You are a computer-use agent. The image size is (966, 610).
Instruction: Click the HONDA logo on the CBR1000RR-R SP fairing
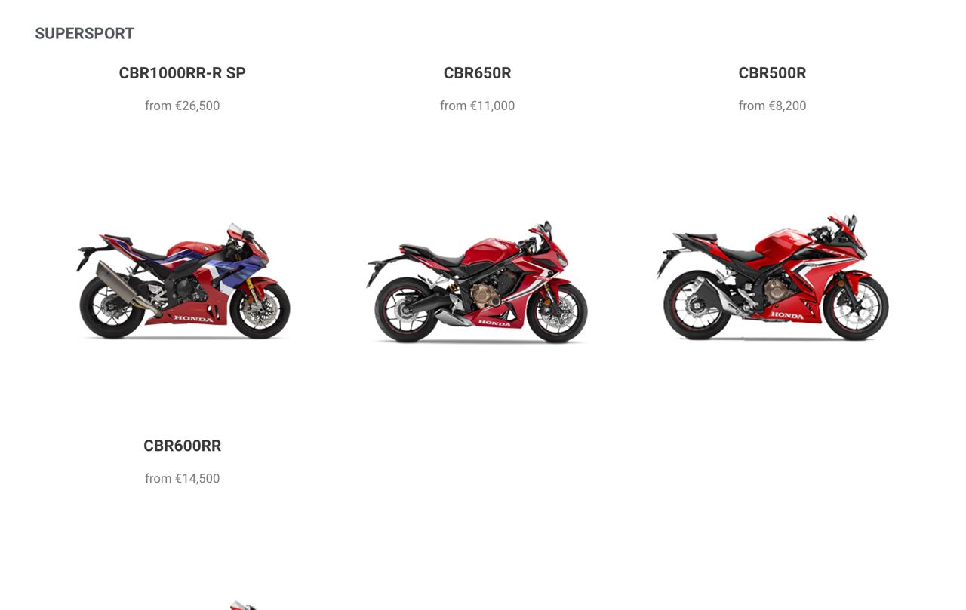194,318
